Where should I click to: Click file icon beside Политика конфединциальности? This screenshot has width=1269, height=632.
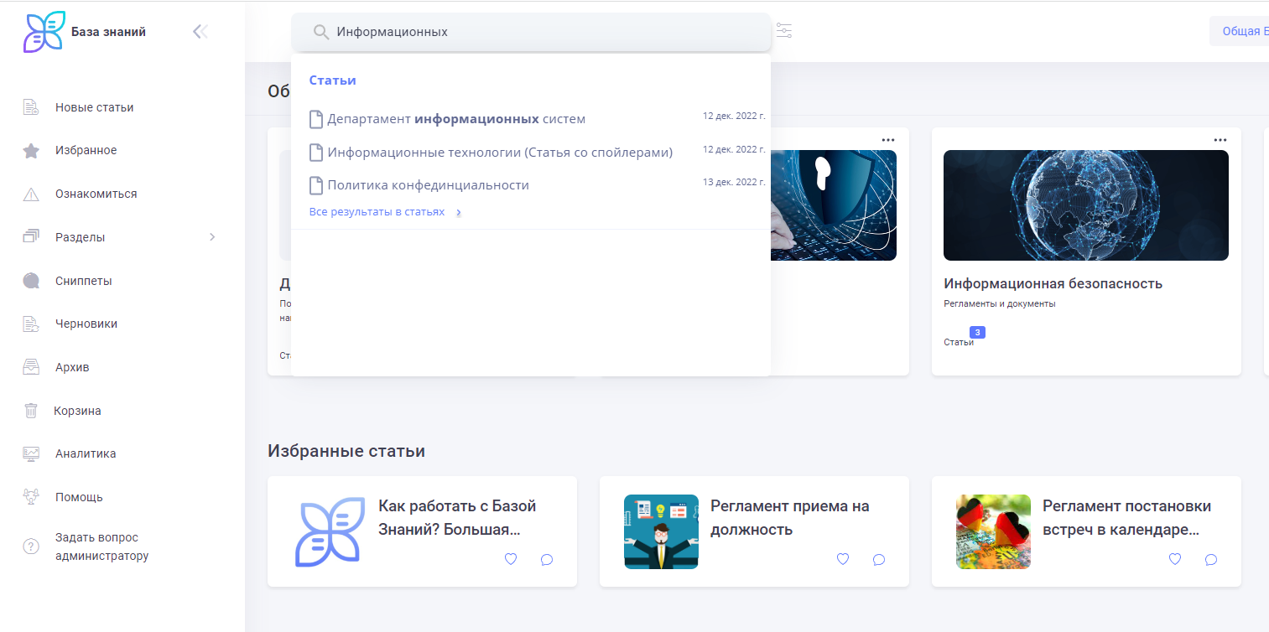tap(316, 185)
